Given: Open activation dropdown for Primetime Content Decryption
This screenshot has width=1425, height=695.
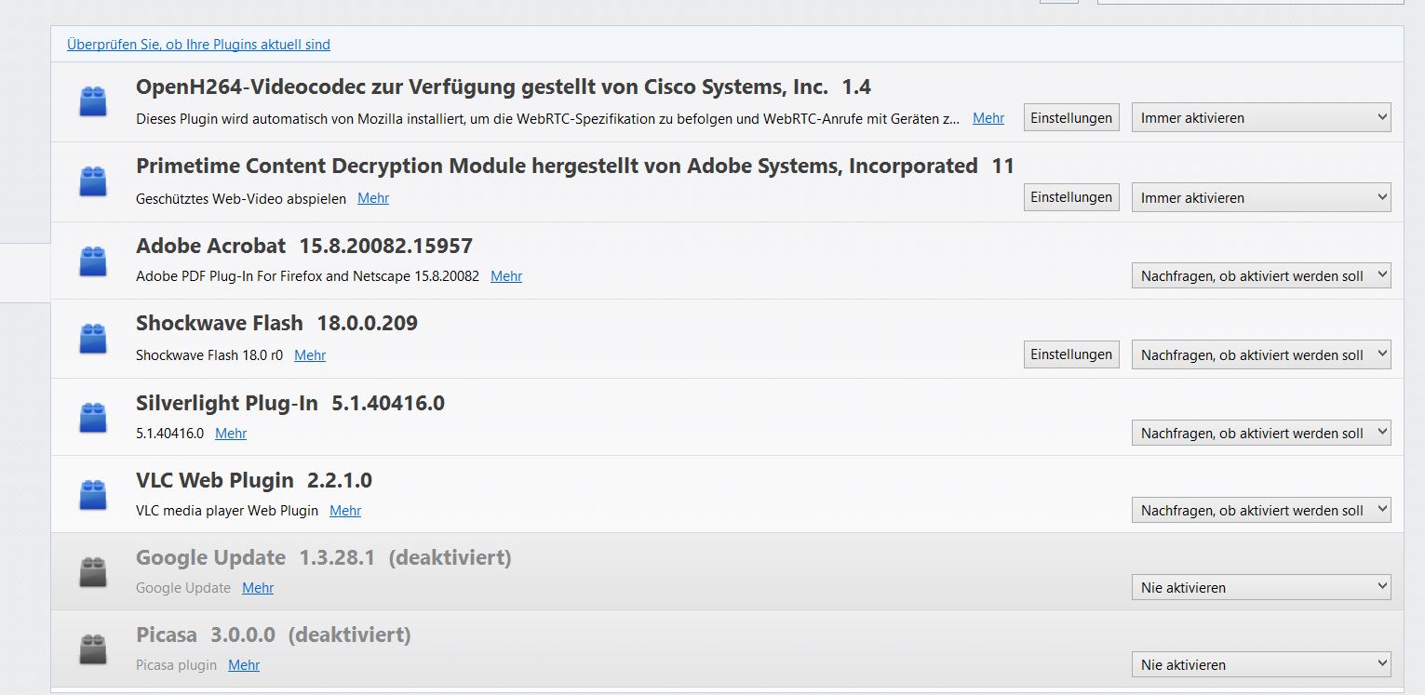Looking at the screenshot, I should (1260, 198).
